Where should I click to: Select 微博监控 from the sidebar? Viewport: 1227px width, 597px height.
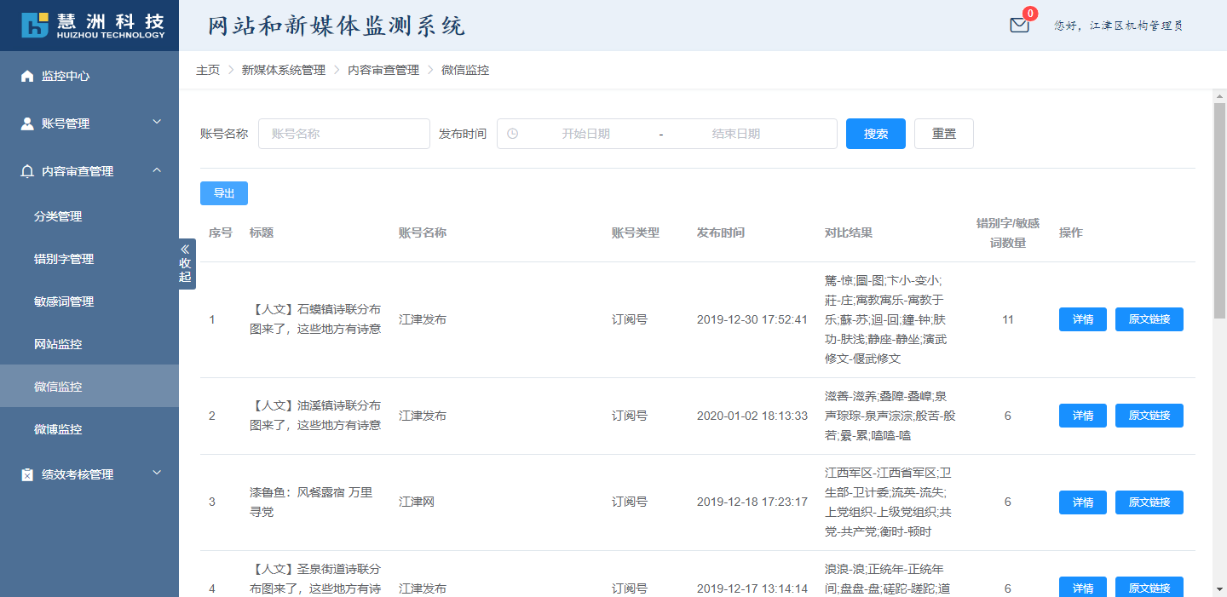[x=58, y=429]
